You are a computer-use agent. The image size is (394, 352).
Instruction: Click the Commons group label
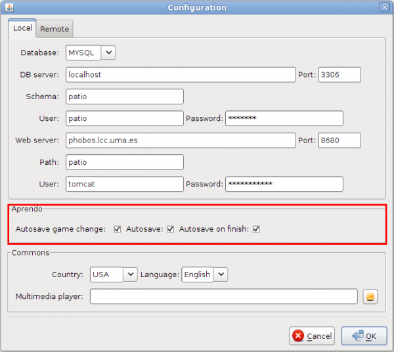[x=30, y=253]
